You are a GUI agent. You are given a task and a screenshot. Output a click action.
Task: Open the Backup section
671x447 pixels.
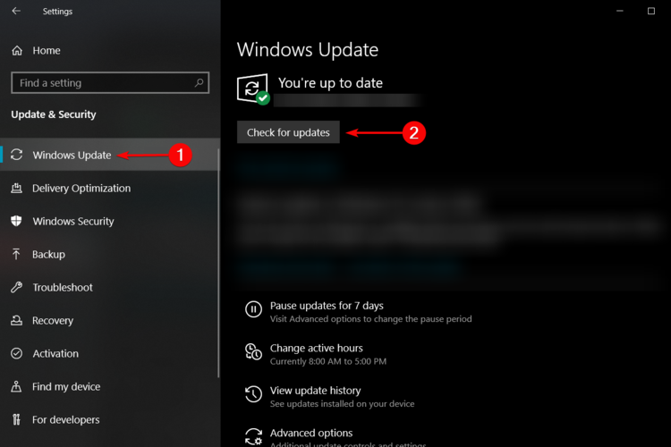110,254
